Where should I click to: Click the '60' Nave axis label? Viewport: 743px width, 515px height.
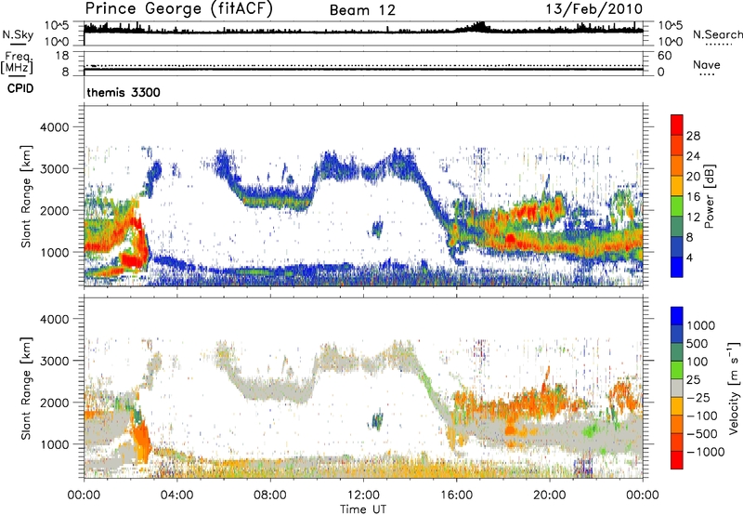tap(664, 56)
